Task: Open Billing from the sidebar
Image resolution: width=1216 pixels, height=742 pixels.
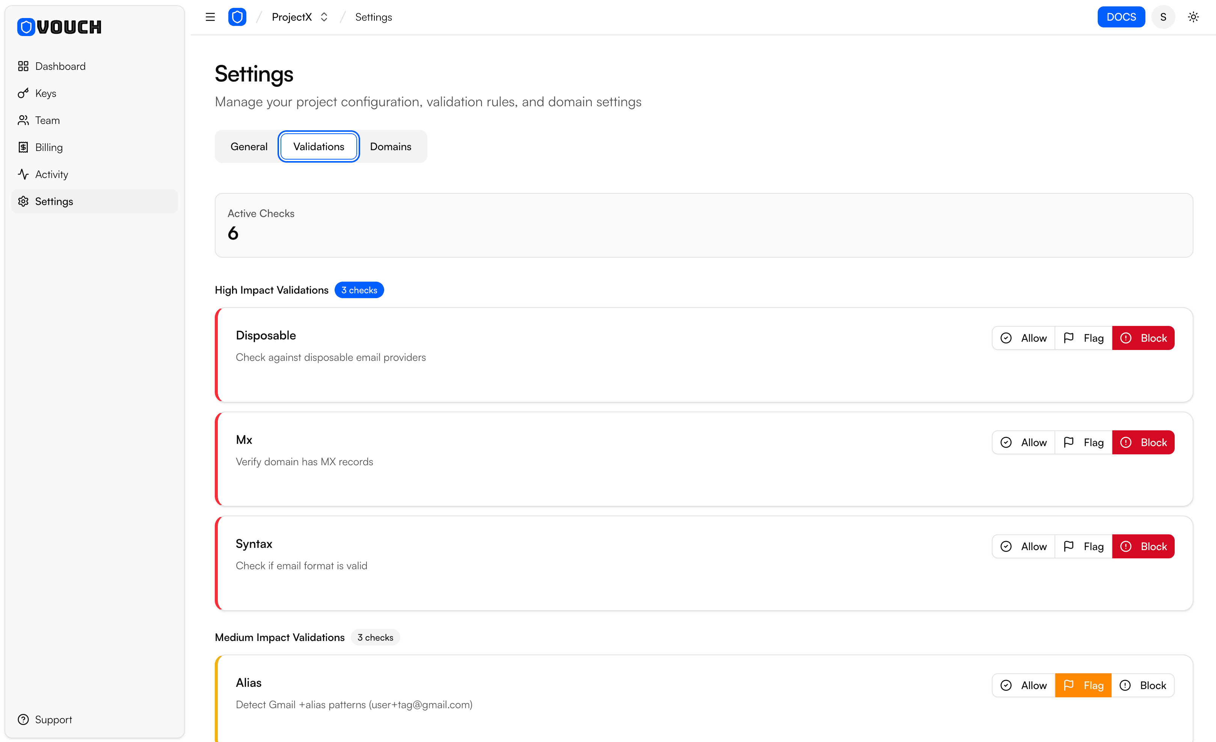Action: click(49, 147)
